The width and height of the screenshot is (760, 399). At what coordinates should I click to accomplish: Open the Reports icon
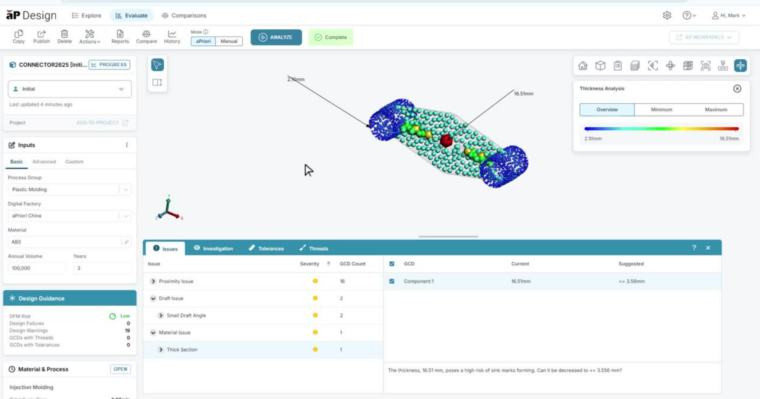(x=120, y=35)
